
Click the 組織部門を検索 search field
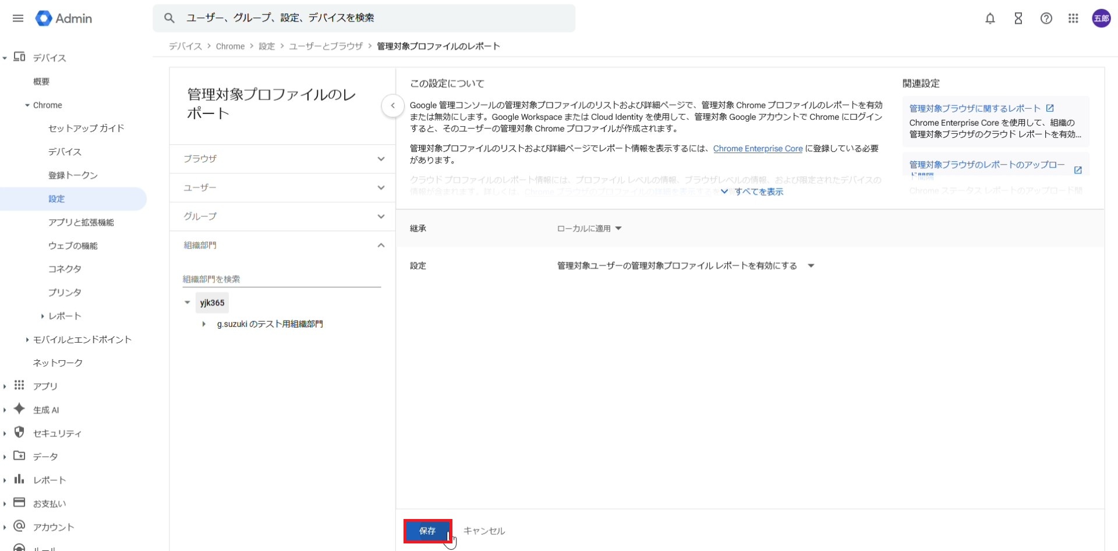281,279
